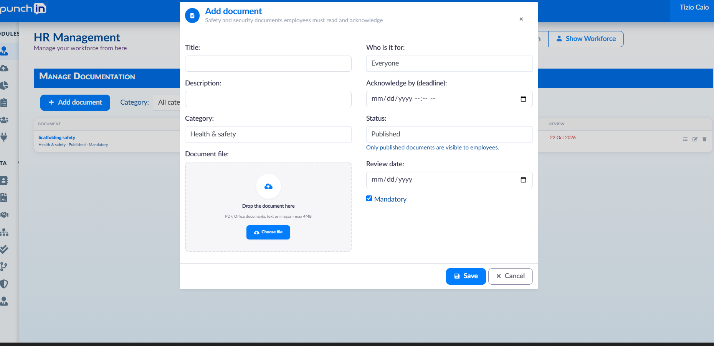This screenshot has width=714, height=346.
Task: Click the address book sidebar icon
Action: click(4, 180)
